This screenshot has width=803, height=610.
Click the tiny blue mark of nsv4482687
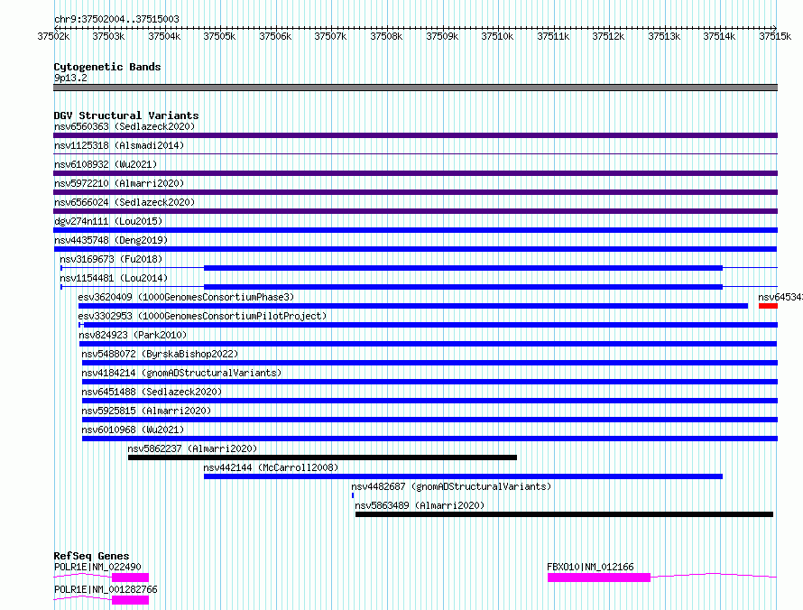tap(353, 495)
